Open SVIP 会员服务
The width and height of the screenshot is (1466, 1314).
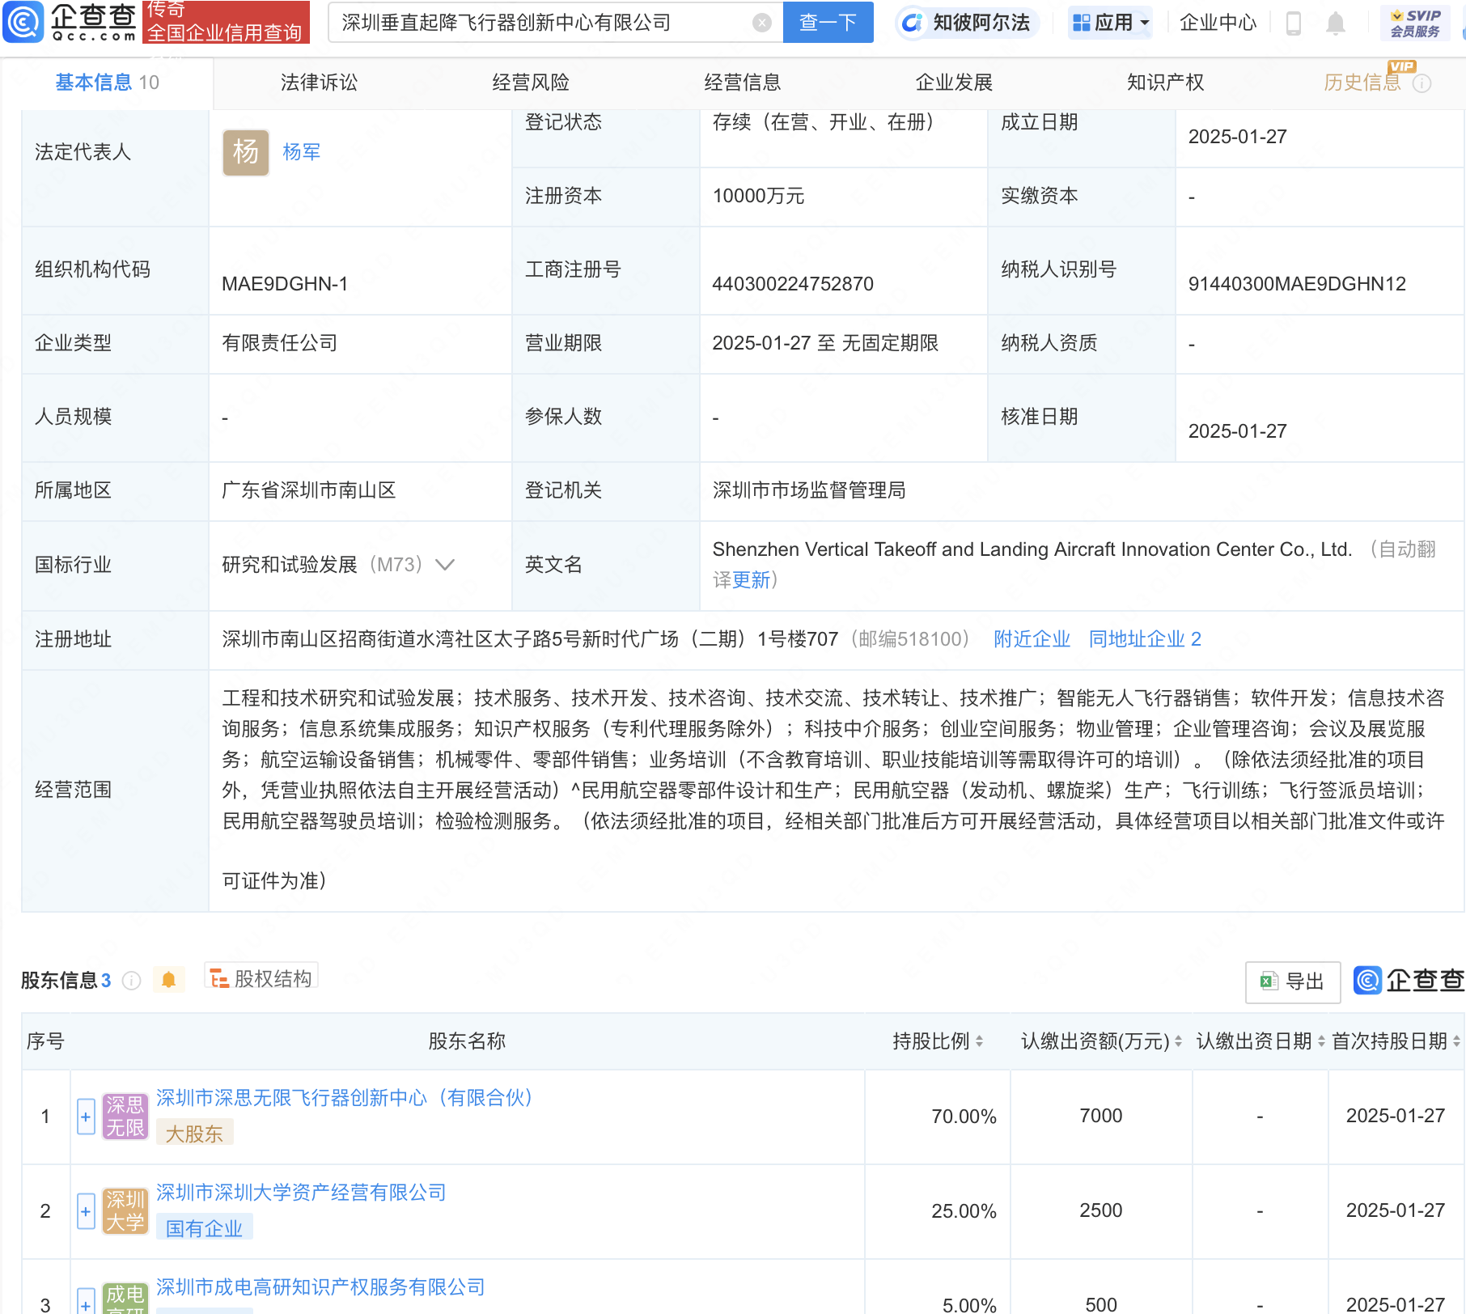click(1415, 22)
